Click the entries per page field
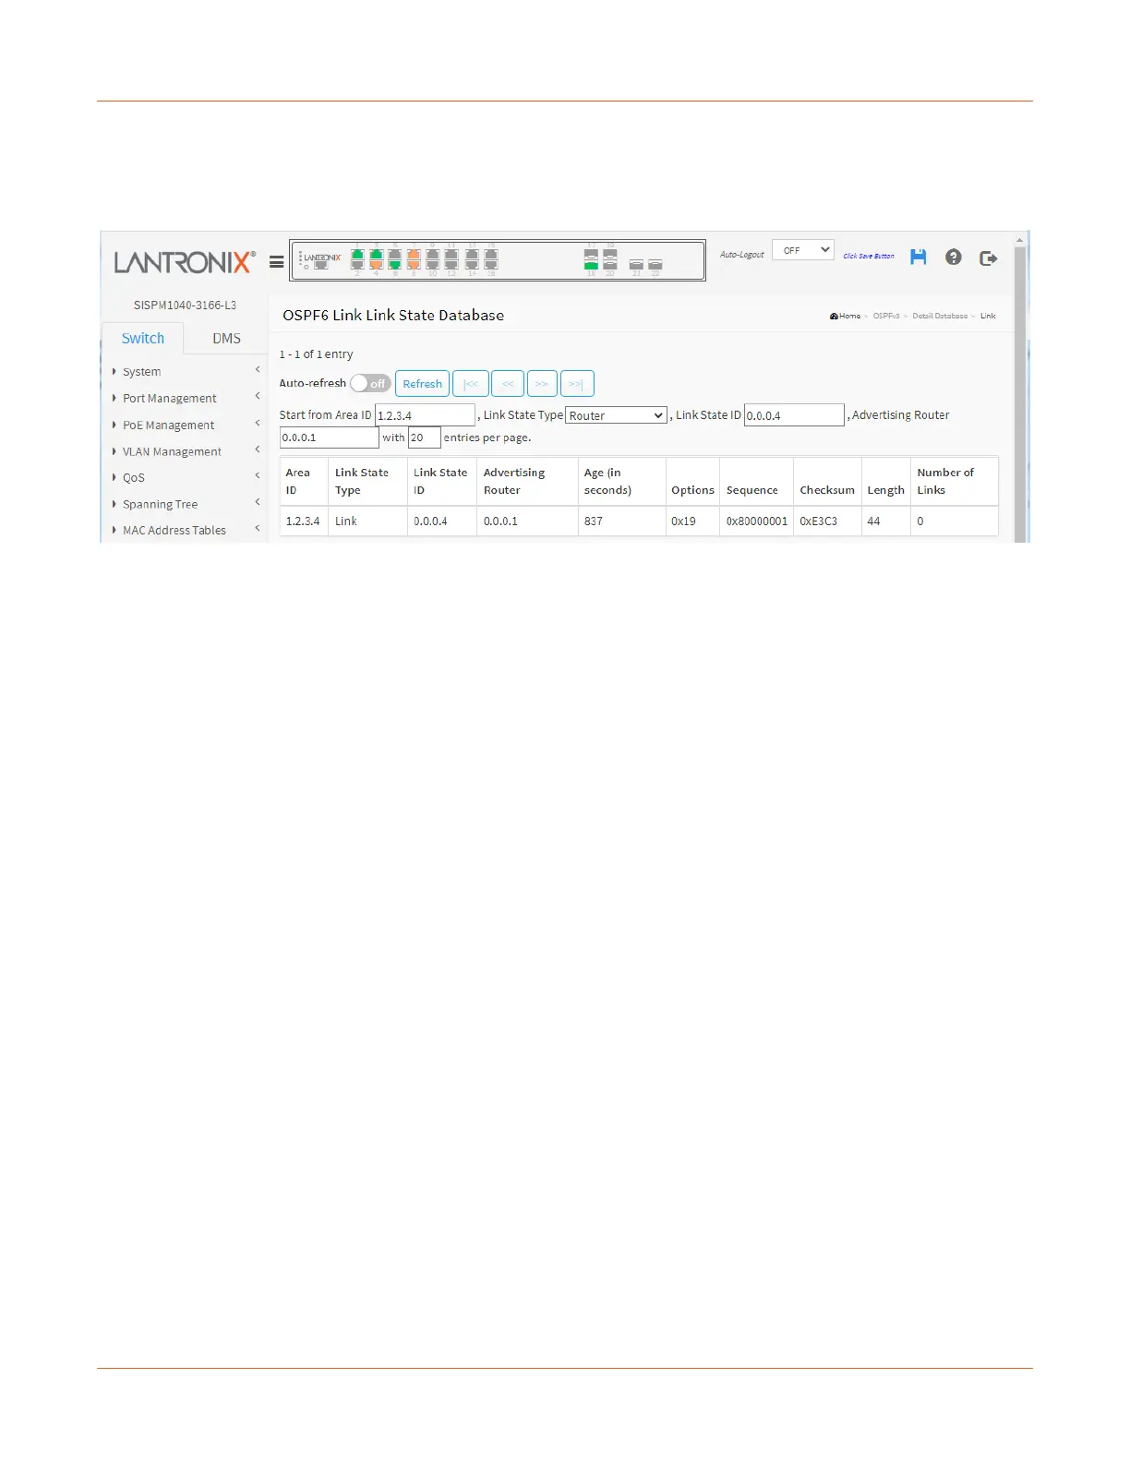The height and width of the screenshot is (1462, 1130). pos(425,437)
